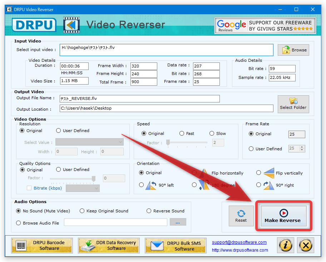Increase User Defined frame rate stepper

point(302,147)
